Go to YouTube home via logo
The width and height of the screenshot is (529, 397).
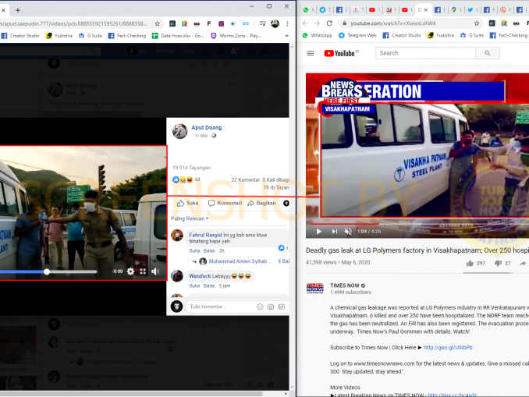click(340, 53)
